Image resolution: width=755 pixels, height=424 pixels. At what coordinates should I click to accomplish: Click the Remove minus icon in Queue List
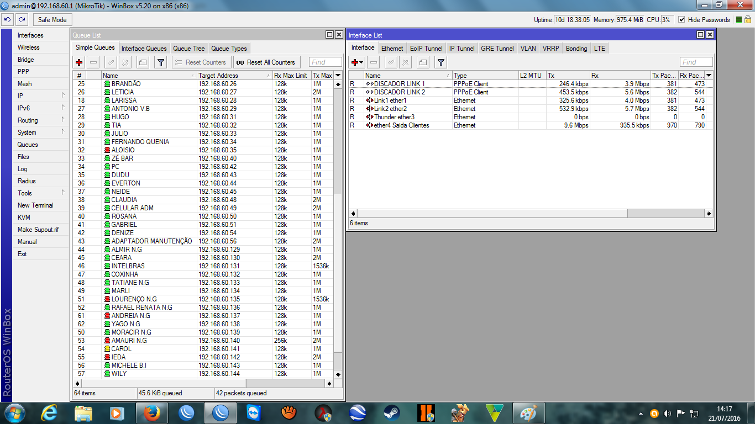point(93,62)
